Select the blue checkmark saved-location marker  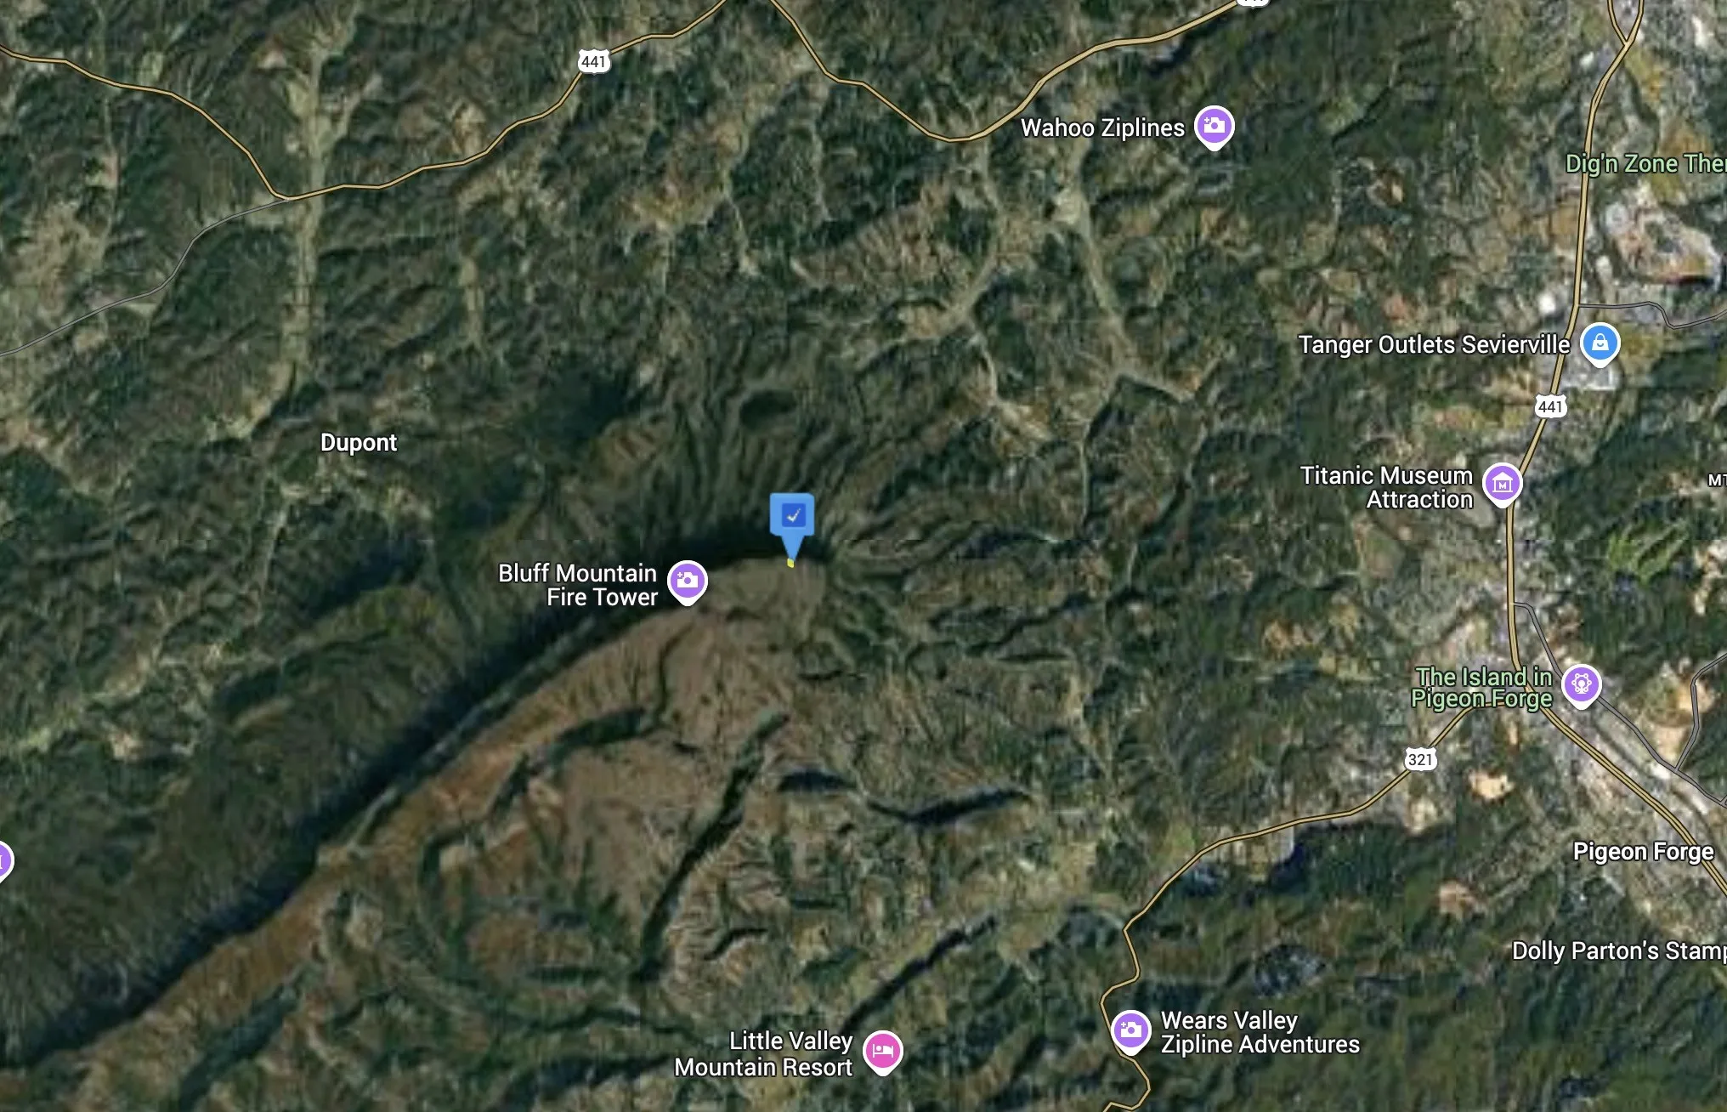pos(792,520)
